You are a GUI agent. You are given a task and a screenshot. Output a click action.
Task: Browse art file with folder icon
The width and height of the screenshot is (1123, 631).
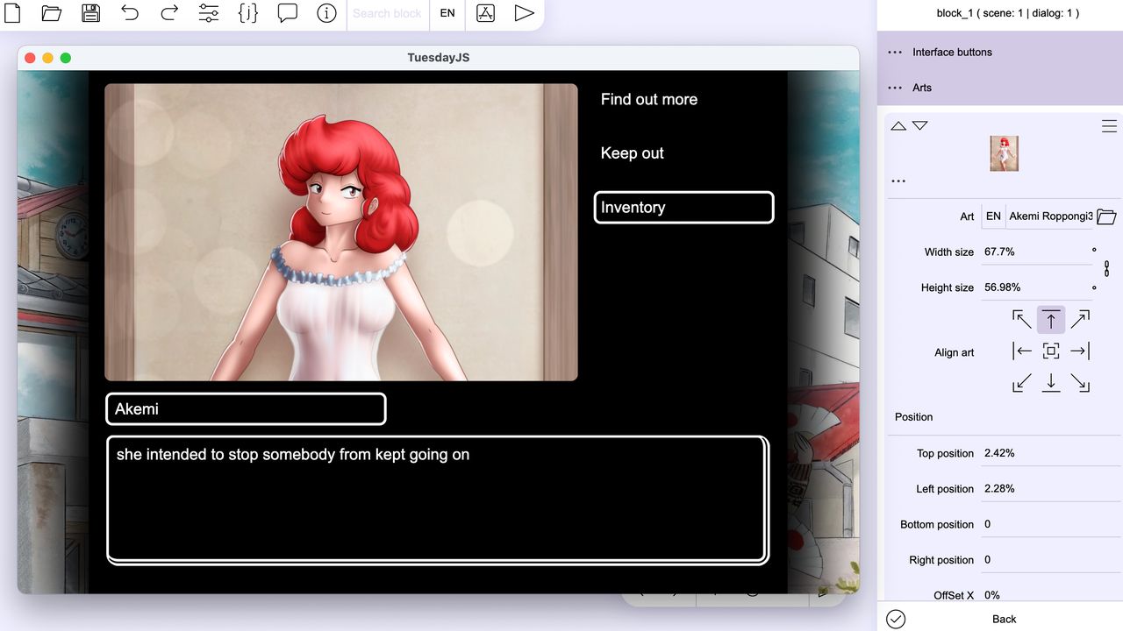(x=1106, y=216)
